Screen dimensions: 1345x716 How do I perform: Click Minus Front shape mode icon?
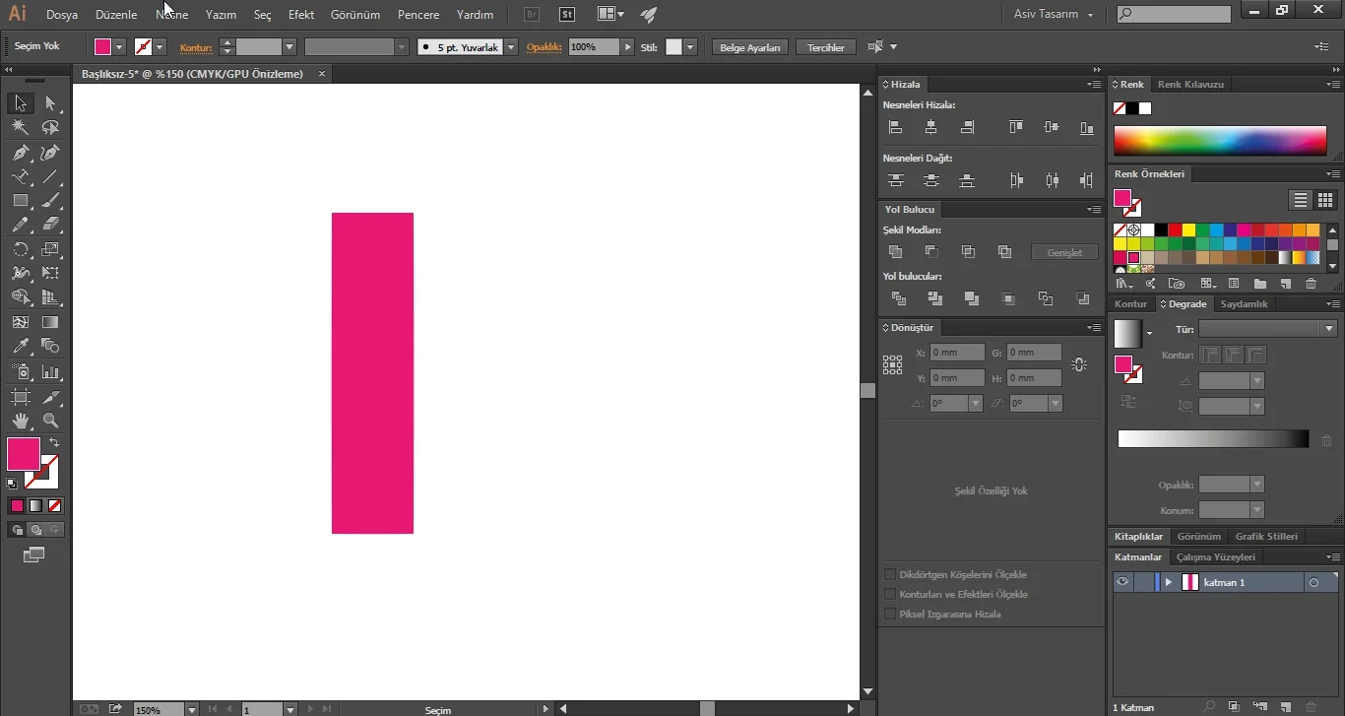point(931,252)
